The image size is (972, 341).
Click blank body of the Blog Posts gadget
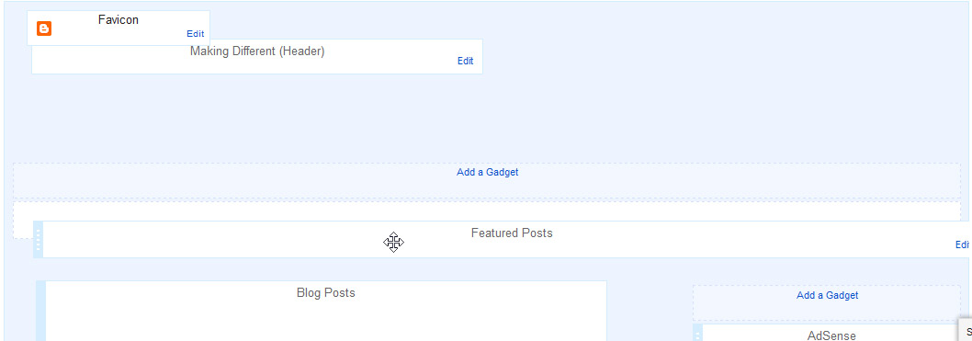click(325, 323)
